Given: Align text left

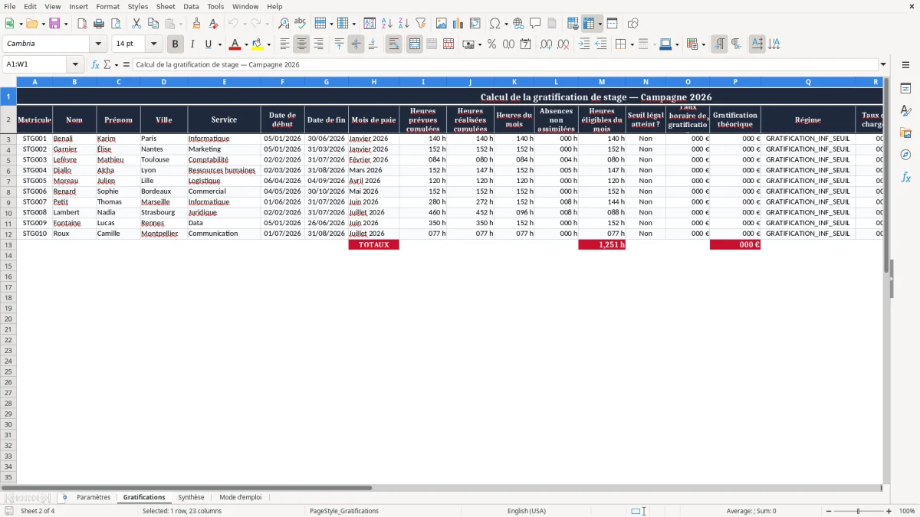Looking at the screenshot, I should click(x=284, y=44).
